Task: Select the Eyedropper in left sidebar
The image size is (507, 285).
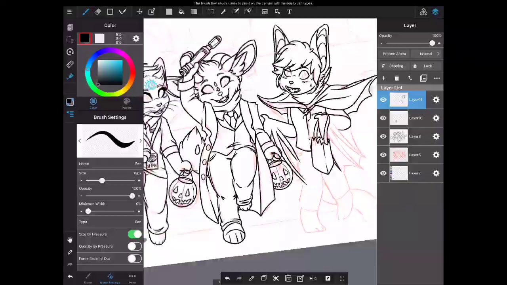Action: (x=70, y=252)
